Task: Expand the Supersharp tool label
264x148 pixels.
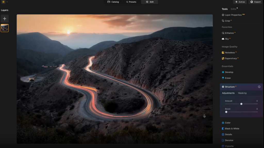Action: coord(231,59)
